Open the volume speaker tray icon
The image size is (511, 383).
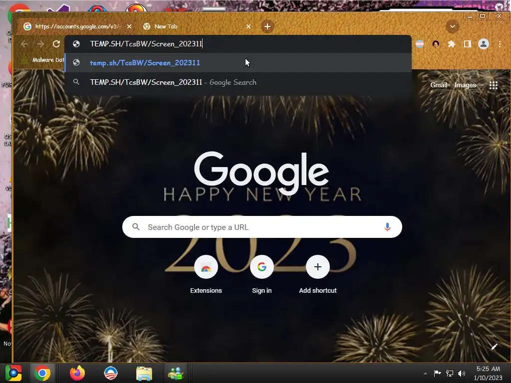(x=462, y=373)
